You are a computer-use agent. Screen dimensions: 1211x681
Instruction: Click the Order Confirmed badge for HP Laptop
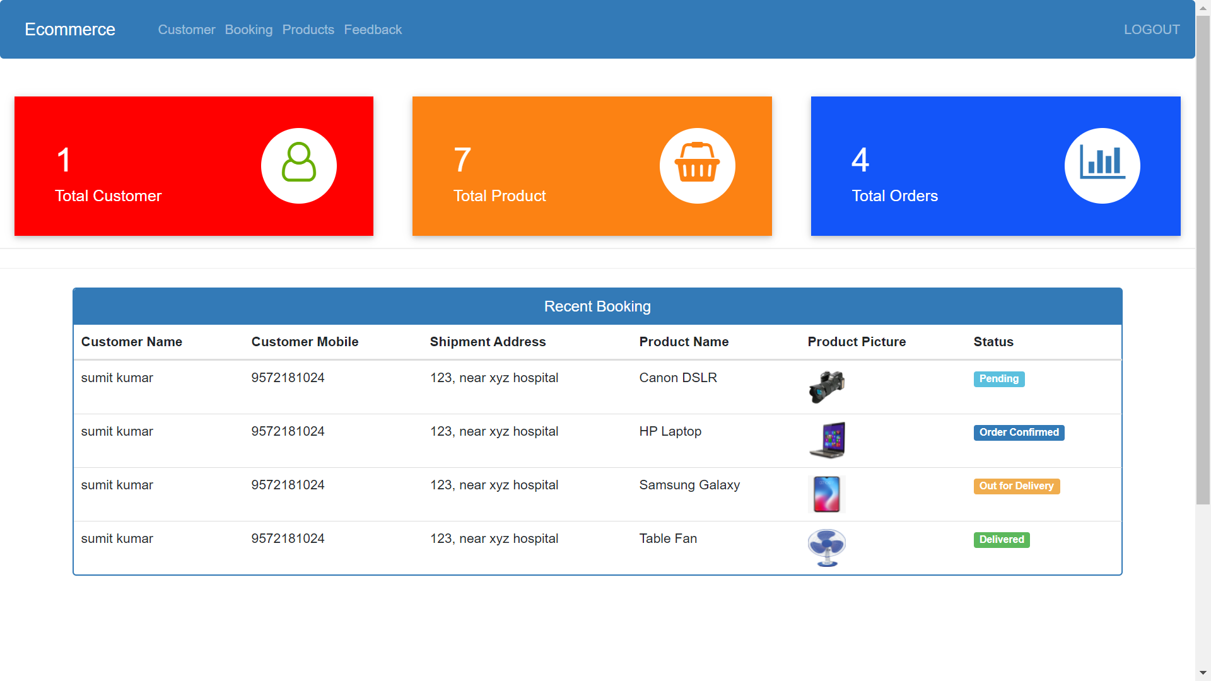pyautogui.click(x=1019, y=433)
